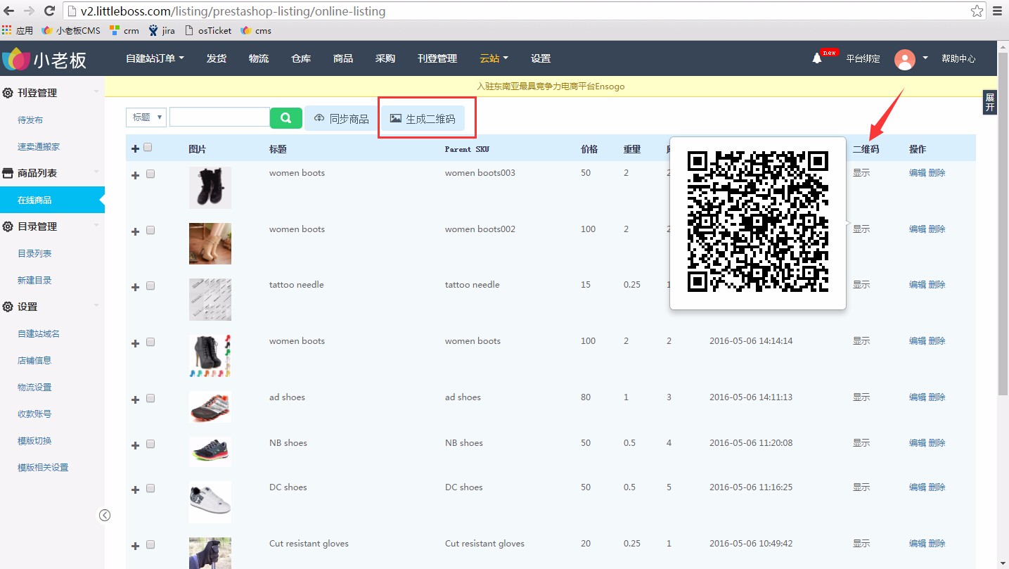Viewport: 1009px width, 569px height.
Task: Select 模板切换 in the sidebar
Action: (34, 441)
